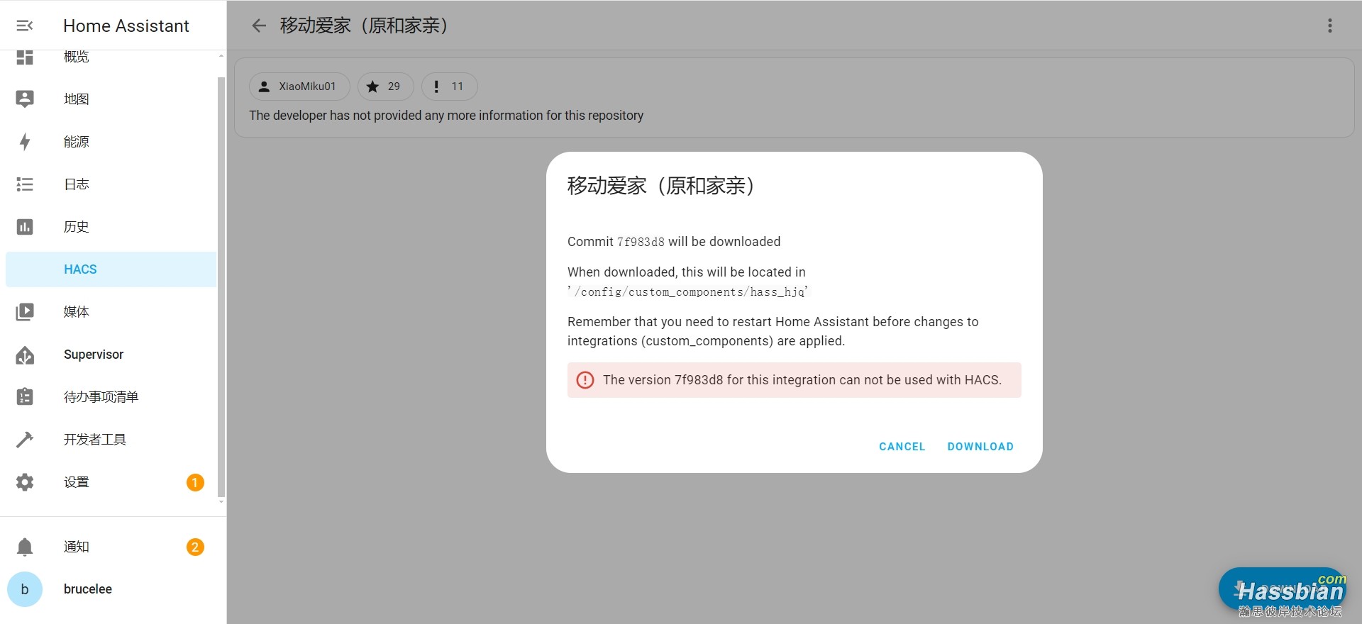The image size is (1362, 624).
Task: Click the commit hash 7f983d8 code text
Action: (x=641, y=242)
